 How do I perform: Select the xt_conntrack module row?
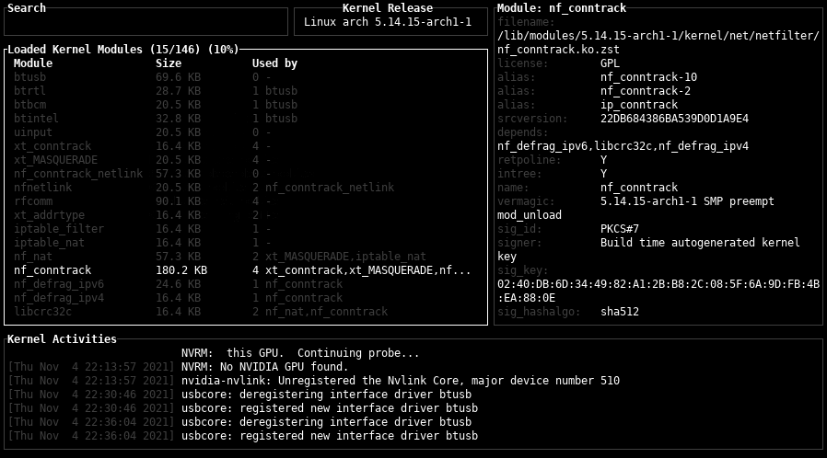coord(246,146)
